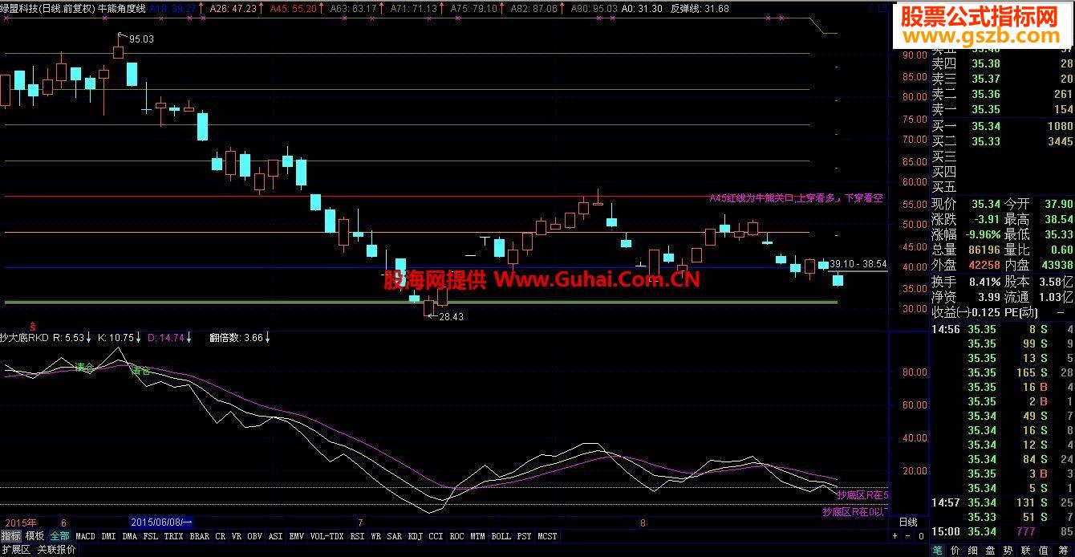Select the 全部 indicator group
Screen dimensions: 1075x557
coord(59,535)
